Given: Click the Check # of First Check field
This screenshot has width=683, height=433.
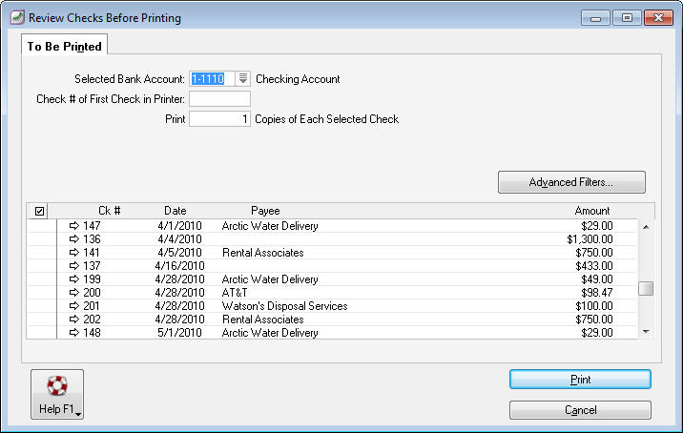Looking at the screenshot, I should pyautogui.click(x=219, y=99).
